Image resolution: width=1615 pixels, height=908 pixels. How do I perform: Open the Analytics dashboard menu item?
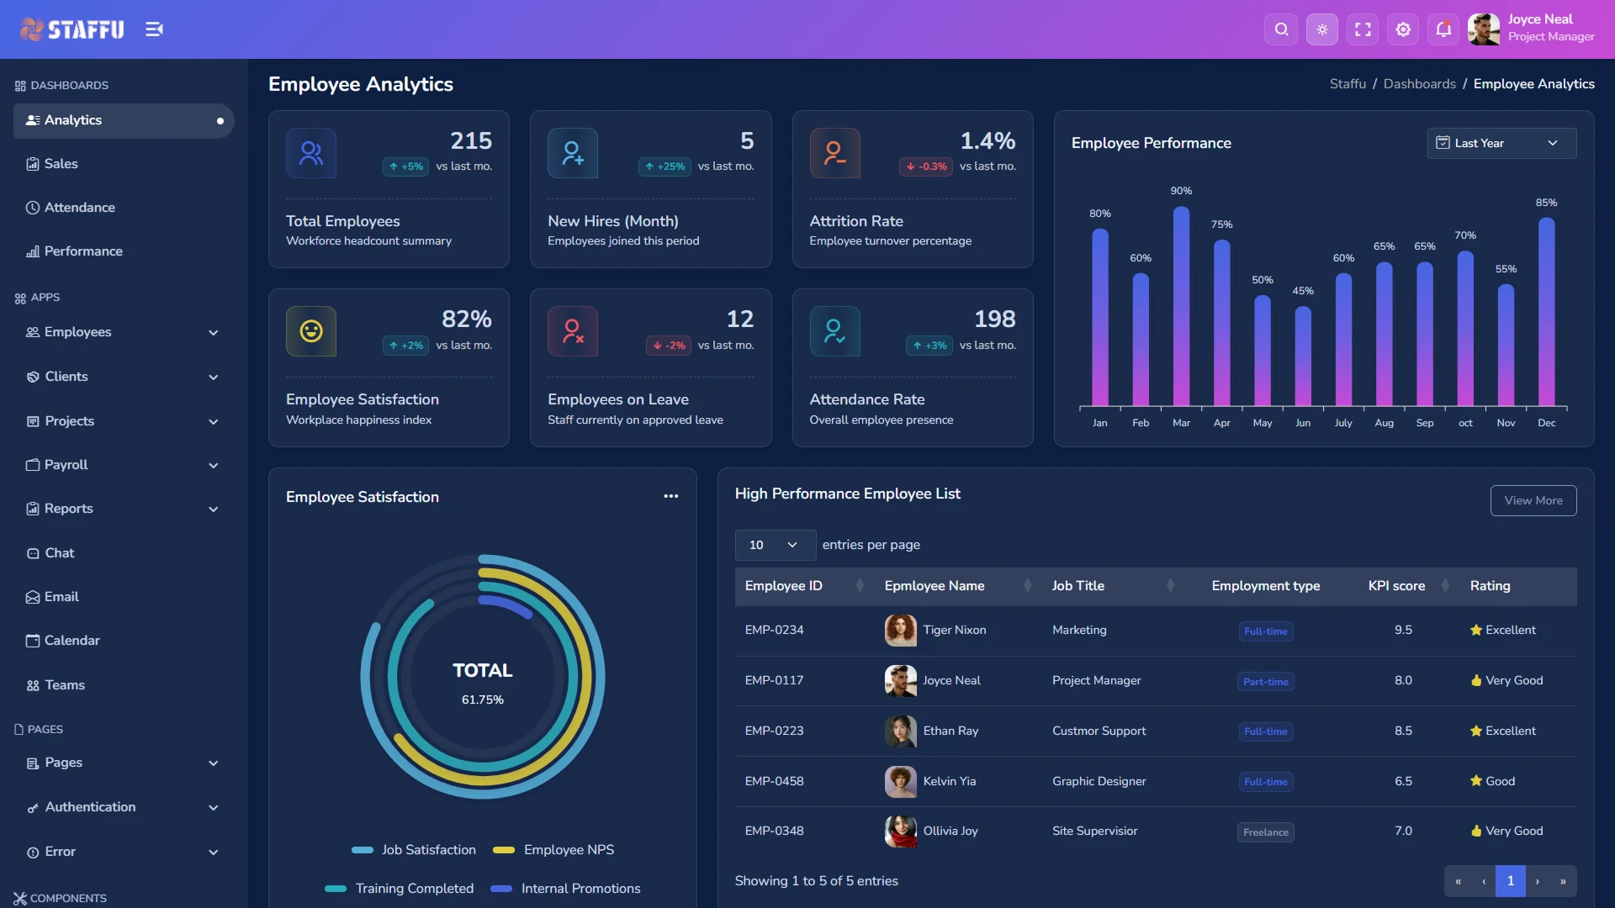pos(124,120)
